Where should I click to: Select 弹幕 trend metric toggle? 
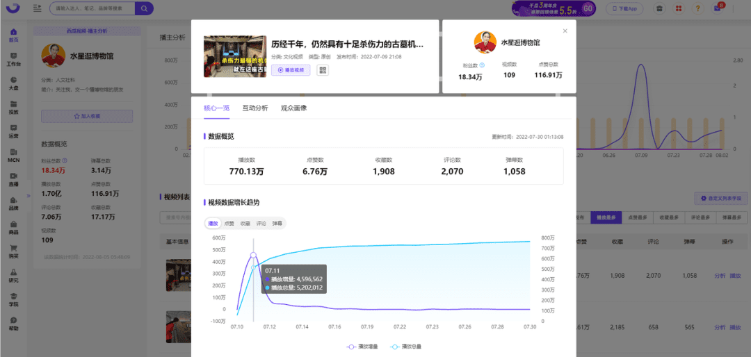click(277, 223)
